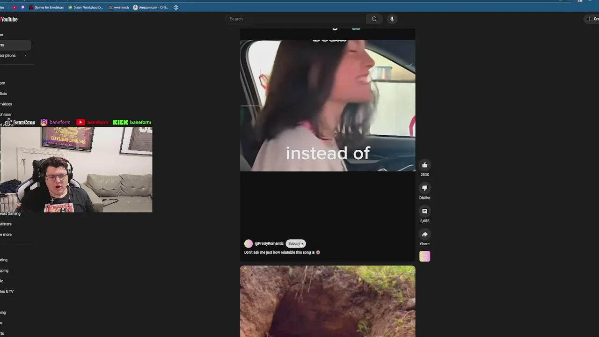Open the 2,655 comments panel

pos(424,211)
